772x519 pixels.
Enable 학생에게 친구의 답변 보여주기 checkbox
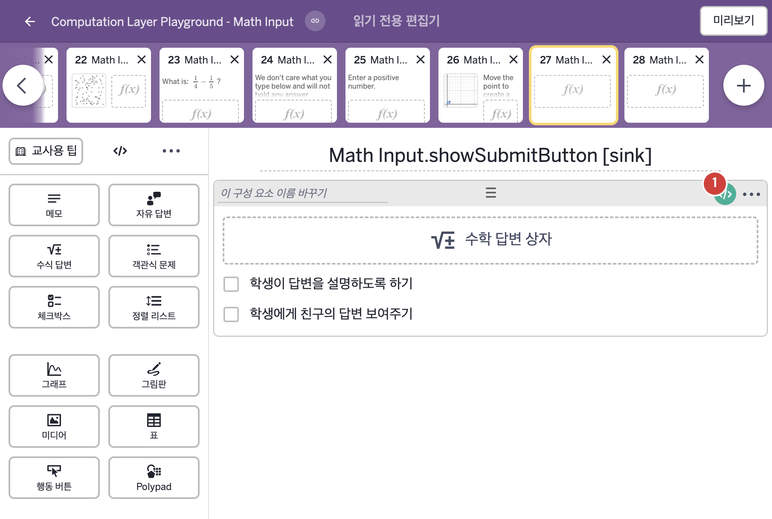pyautogui.click(x=231, y=314)
